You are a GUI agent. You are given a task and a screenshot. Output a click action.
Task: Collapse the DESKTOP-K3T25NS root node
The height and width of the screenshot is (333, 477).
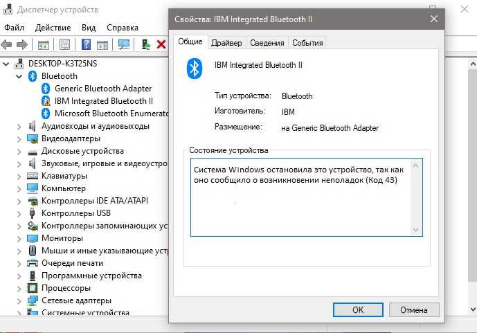[x=6, y=64]
